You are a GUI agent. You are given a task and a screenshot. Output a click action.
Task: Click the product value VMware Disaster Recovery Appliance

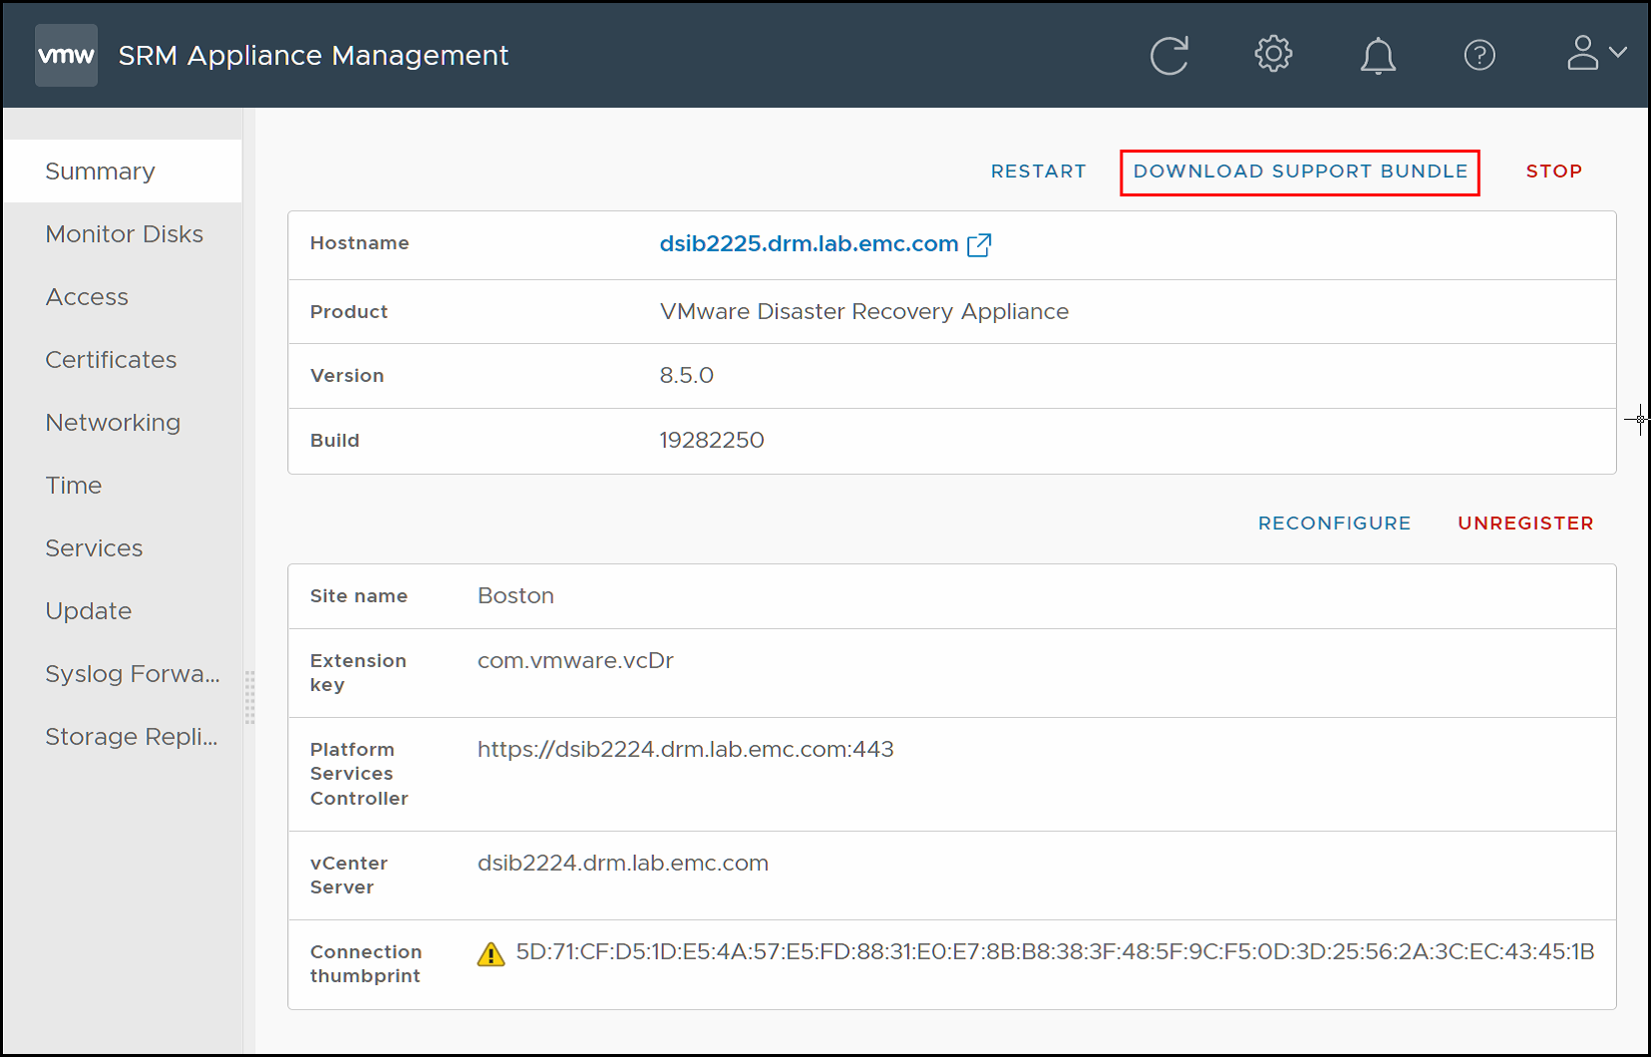point(863,312)
